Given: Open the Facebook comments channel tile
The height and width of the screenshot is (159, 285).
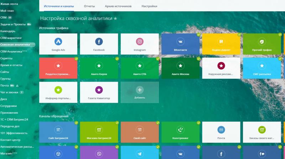Looking at the screenshot, I should click(x=262, y=153).
